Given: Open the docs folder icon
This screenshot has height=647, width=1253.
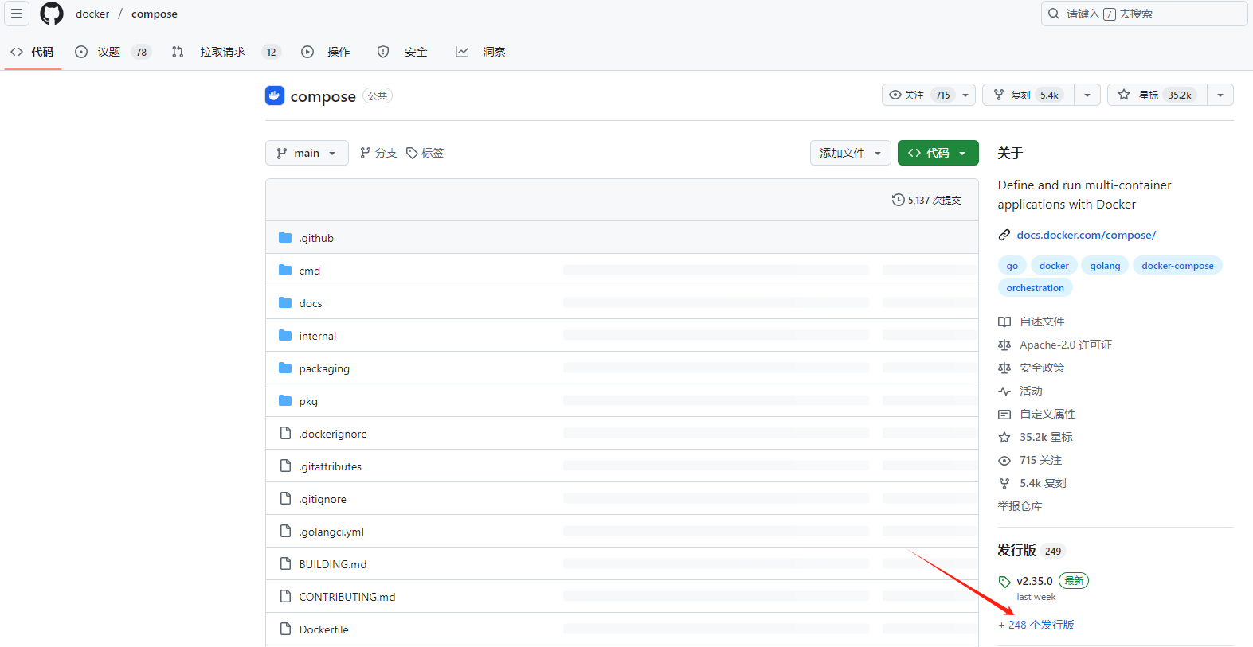Looking at the screenshot, I should click(285, 302).
